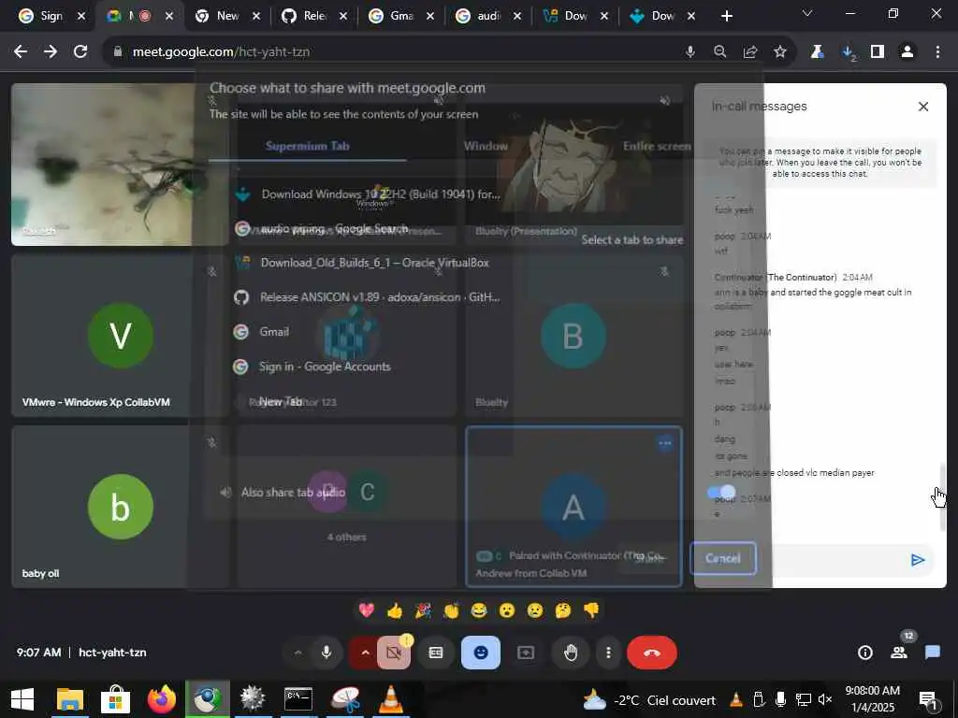Select the Supermium Tab share option
This screenshot has height=718, width=958.
(307, 146)
